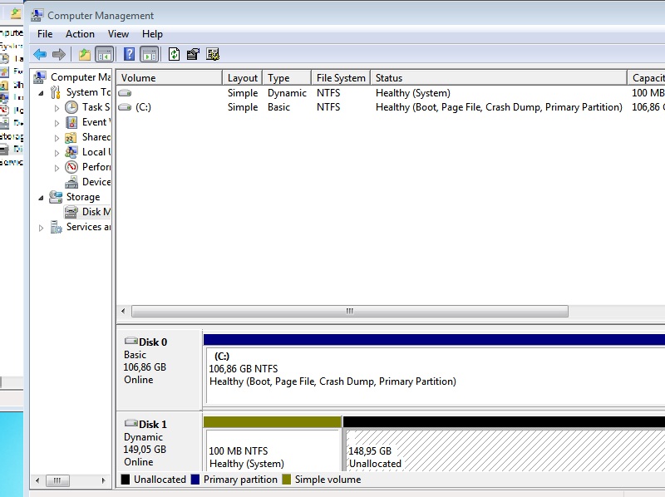Collapse the Storage tree node
665x497 pixels.
[41, 198]
